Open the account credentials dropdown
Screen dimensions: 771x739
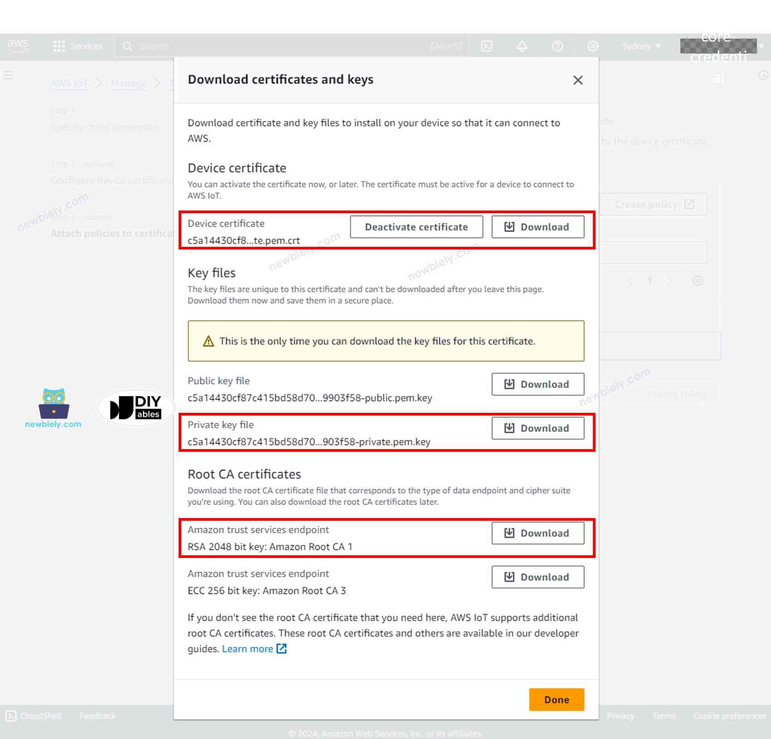(x=718, y=46)
